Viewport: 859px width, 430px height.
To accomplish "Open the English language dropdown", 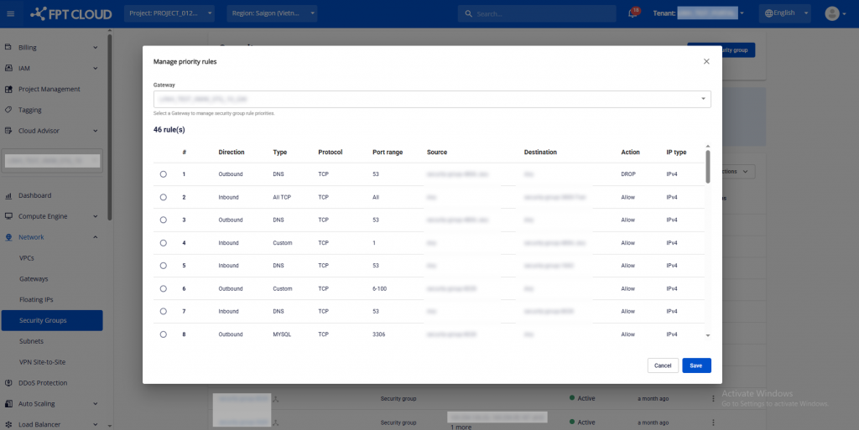I will 786,13.
